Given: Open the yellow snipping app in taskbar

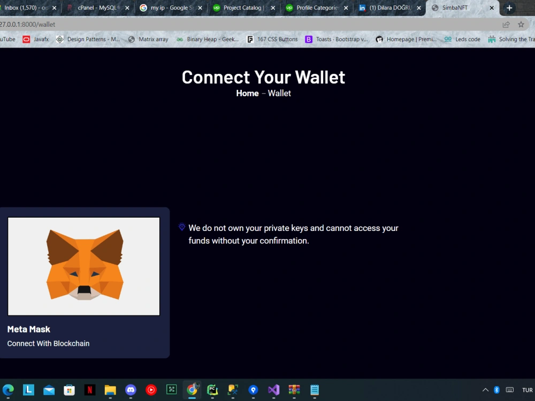Looking at the screenshot, I should [233, 390].
